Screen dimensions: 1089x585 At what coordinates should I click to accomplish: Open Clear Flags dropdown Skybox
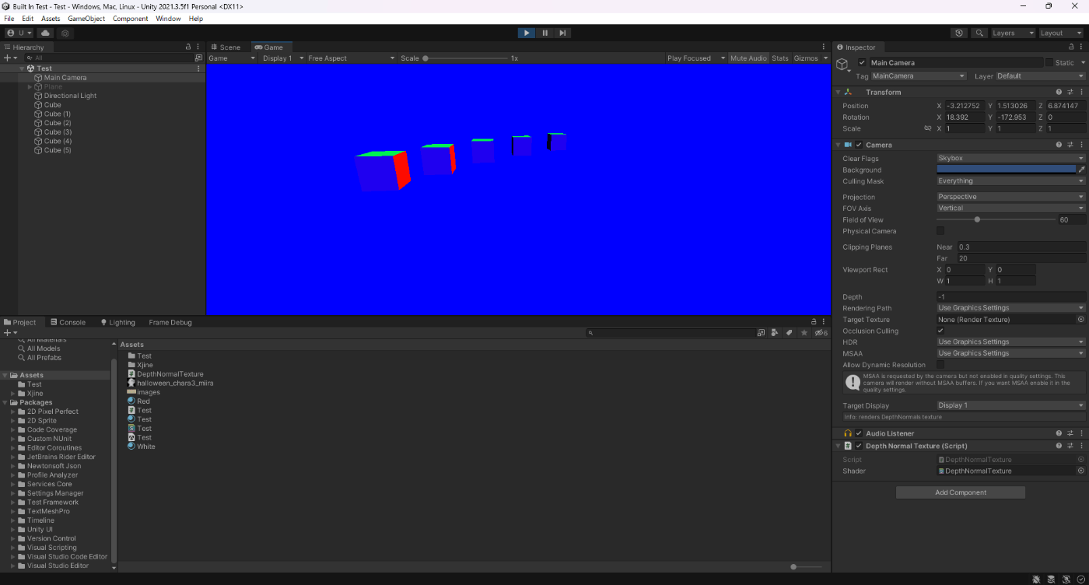click(1011, 158)
